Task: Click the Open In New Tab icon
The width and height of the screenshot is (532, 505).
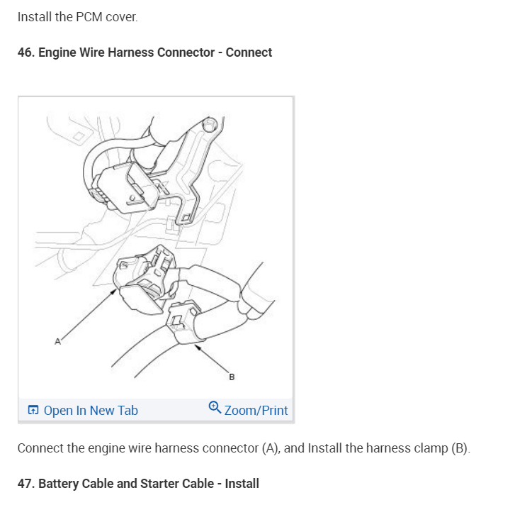Action: (x=33, y=410)
